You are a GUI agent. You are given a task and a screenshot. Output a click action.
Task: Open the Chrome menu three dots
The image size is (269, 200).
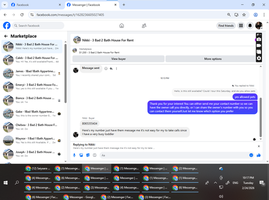(x=264, y=15)
